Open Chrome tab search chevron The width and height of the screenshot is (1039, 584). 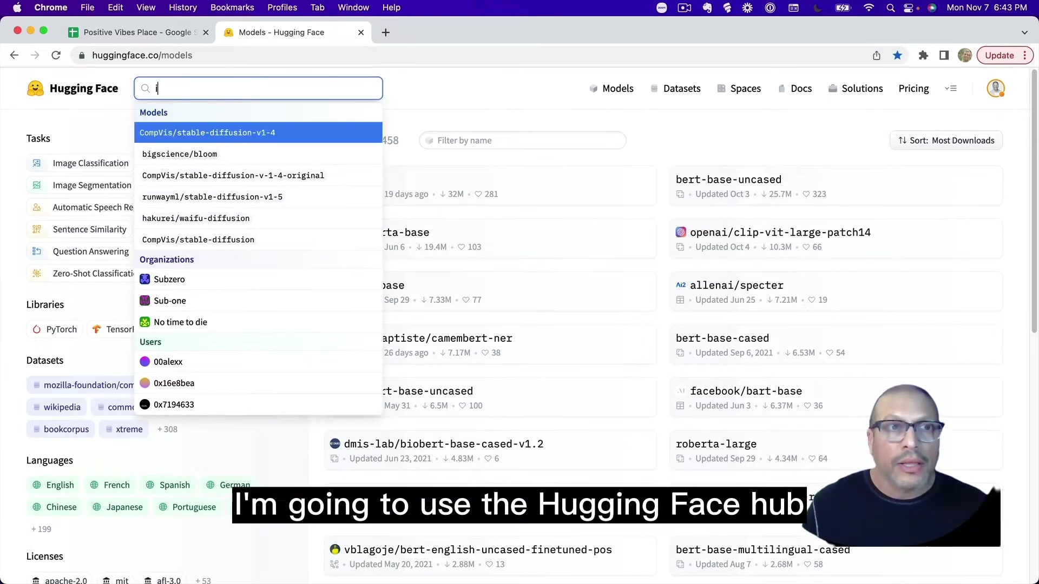[x=1024, y=32]
